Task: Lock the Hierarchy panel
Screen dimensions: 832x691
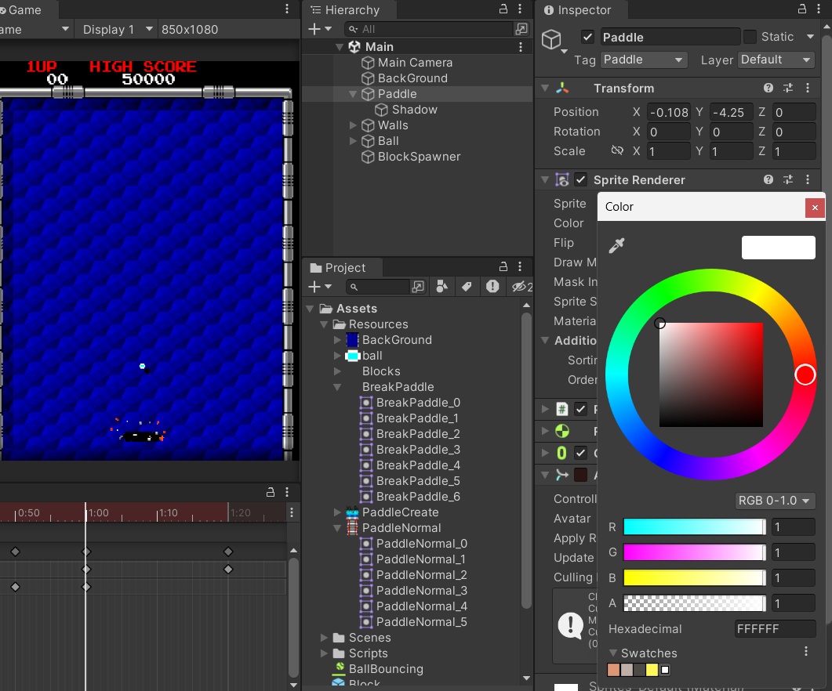Action: [503, 9]
